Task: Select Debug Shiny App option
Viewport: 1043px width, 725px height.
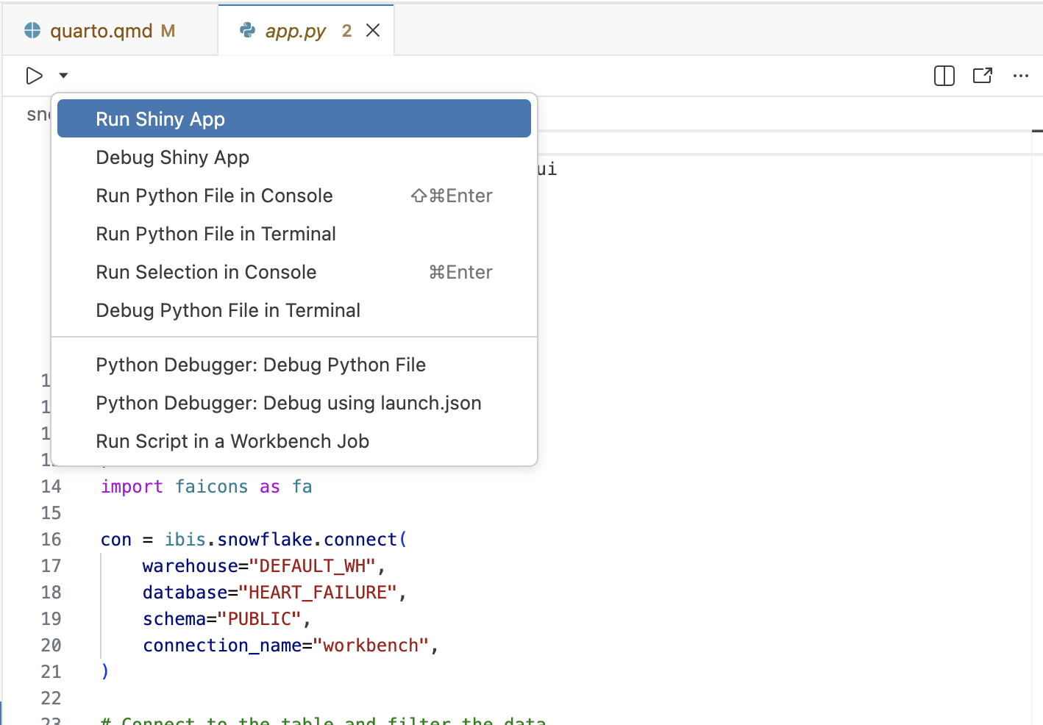Action: click(x=172, y=157)
